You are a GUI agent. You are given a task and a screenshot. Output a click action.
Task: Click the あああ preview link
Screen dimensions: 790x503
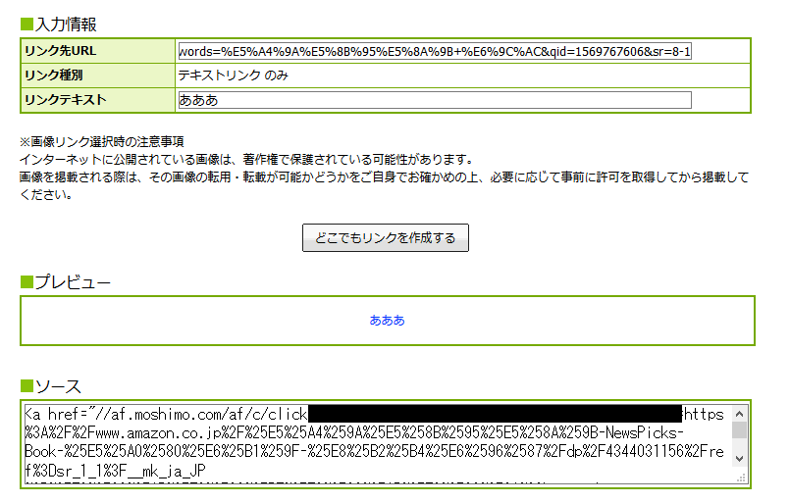387,321
